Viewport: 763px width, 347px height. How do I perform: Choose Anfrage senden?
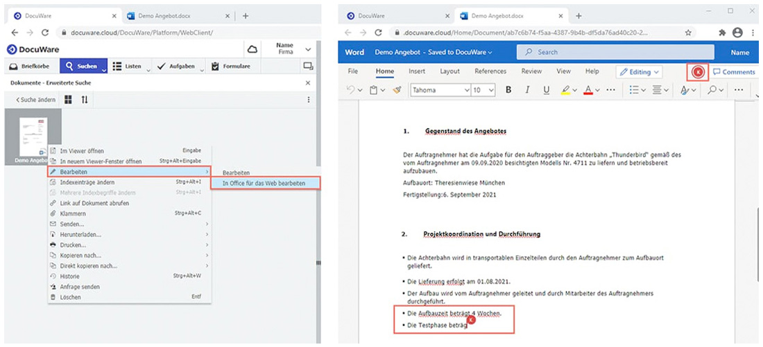(80, 287)
